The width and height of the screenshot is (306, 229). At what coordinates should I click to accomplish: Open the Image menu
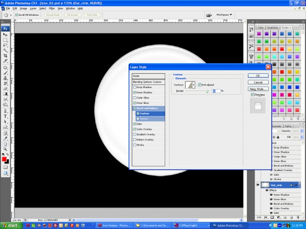tap(23, 8)
